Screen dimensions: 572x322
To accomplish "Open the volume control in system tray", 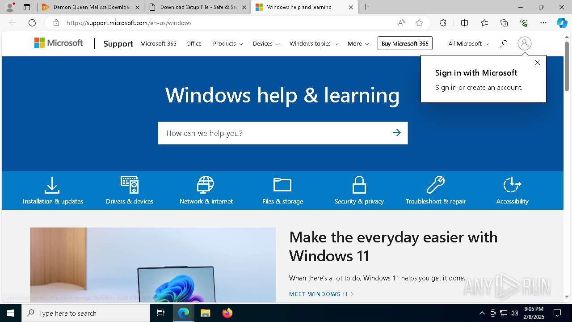I will [x=514, y=313].
